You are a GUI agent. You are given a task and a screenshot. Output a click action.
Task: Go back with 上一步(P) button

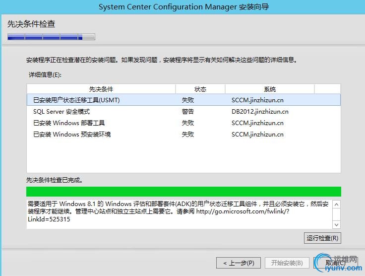click(x=239, y=263)
